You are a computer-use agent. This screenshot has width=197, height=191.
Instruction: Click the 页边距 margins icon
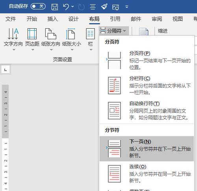32,34
